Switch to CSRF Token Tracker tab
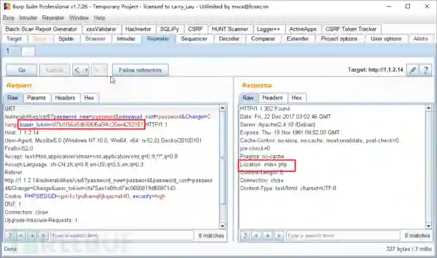Screen dimensions: 437x258 [351, 29]
